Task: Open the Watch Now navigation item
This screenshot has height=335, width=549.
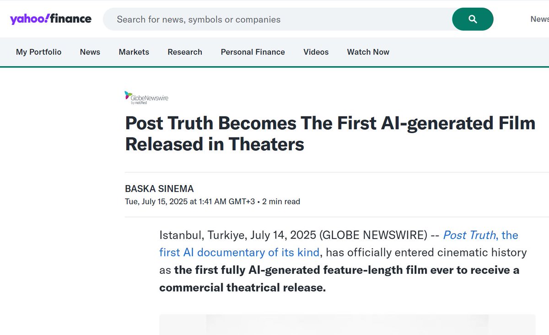Action: tap(368, 52)
